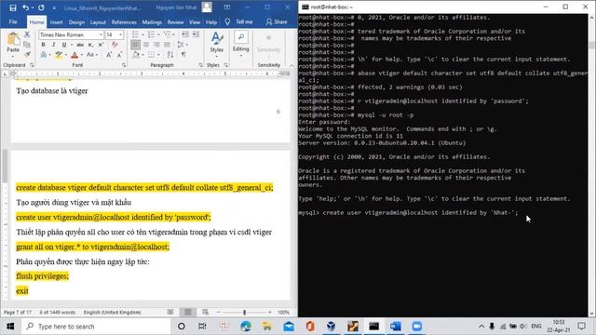Click page count in status bar

pyautogui.click(x=18, y=313)
